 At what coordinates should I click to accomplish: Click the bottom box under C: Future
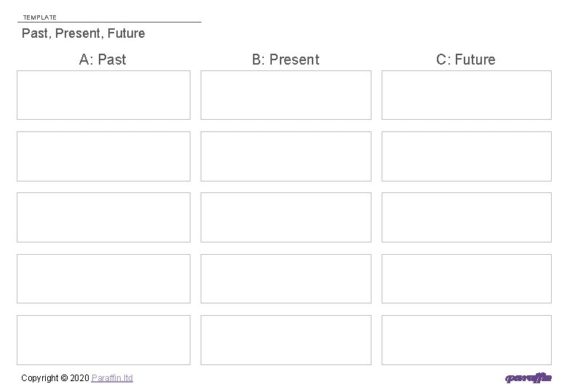tap(467, 340)
